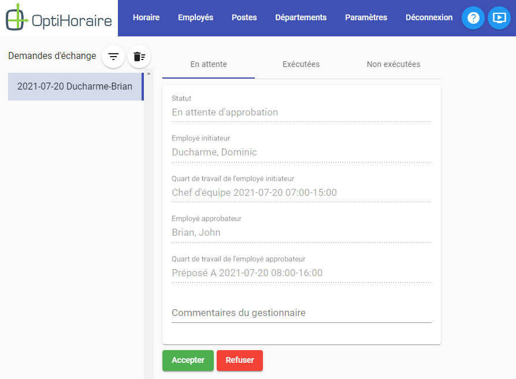Viewport: 516px width, 379px height.
Task: Click the Accepter button
Action: pyautogui.click(x=188, y=361)
